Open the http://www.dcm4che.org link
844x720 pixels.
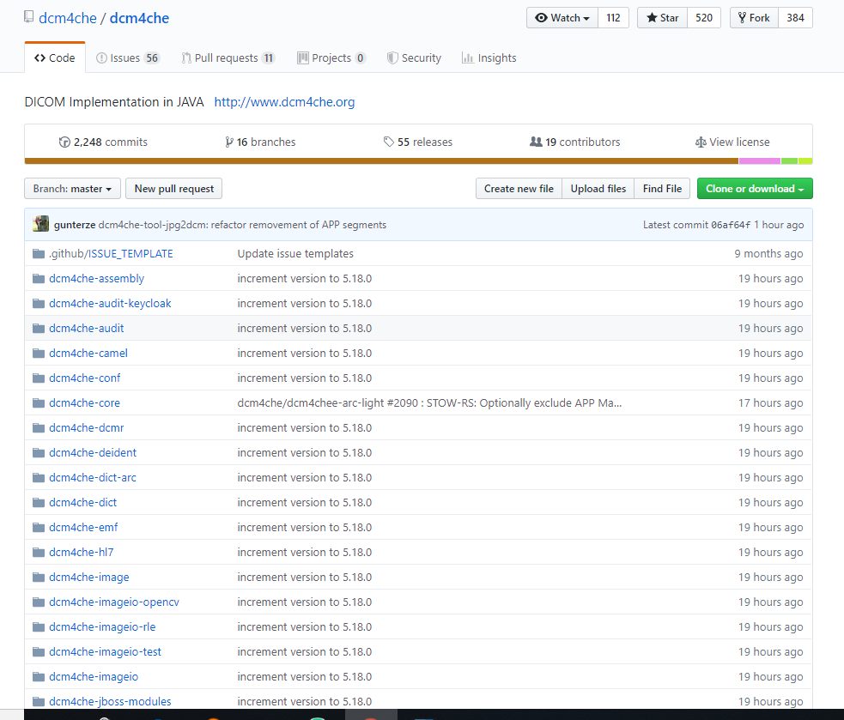(x=284, y=102)
